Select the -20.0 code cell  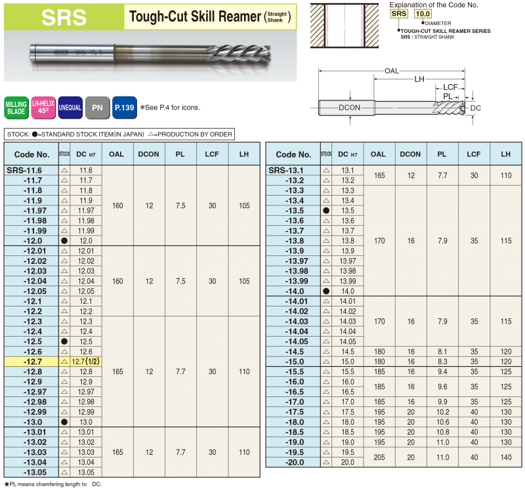tap(293, 462)
